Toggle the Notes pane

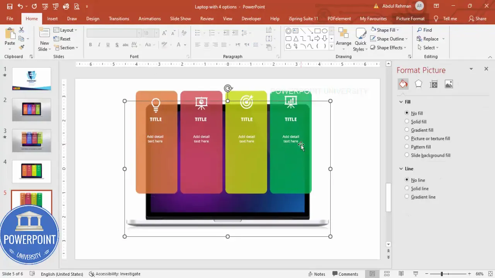316,274
